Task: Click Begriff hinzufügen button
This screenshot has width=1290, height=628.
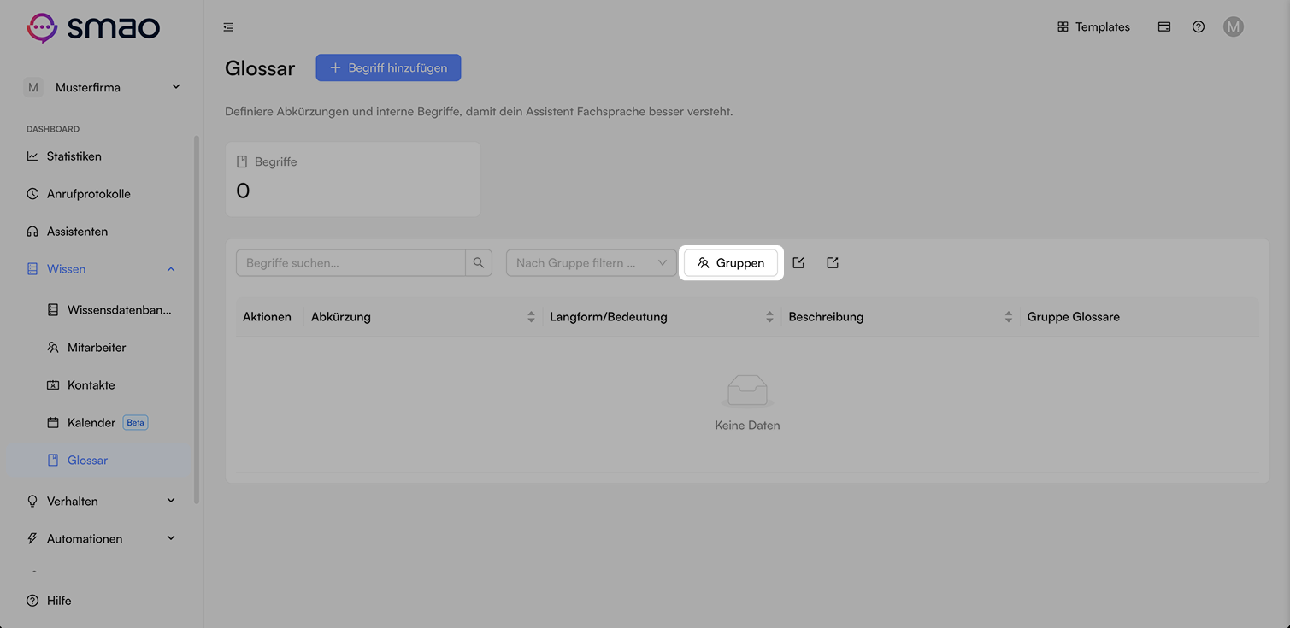Action: [388, 67]
